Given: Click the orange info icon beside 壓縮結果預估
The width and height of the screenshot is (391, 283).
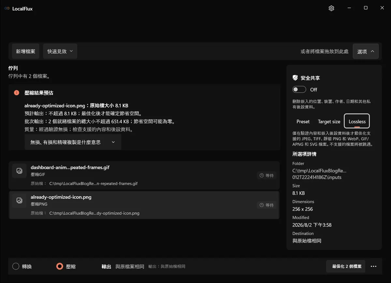Looking at the screenshot, I should click(x=17, y=93).
